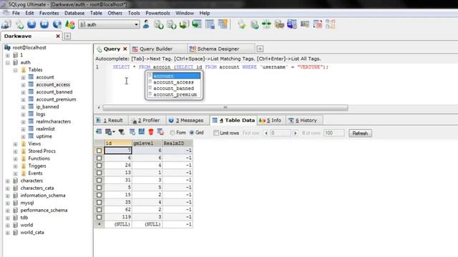Click the backup database as SQL dump icon
Viewport: 458px width, 257px height.
click(172, 24)
